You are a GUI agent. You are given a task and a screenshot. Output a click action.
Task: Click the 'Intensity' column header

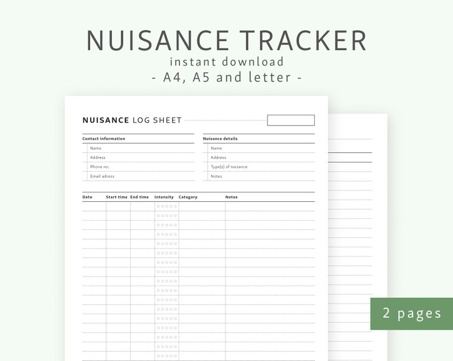[x=164, y=197]
